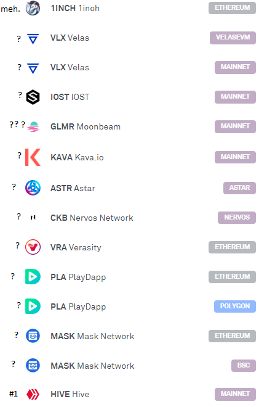This screenshot has width=259, height=407.
Task: Click the Verasity red V logo
Action: pos(33,247)
